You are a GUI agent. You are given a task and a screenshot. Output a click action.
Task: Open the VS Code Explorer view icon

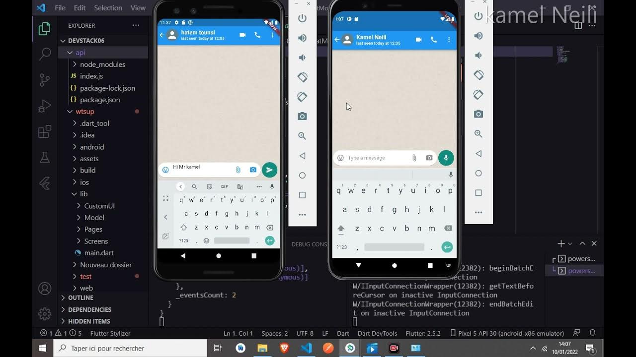[45, 28]
